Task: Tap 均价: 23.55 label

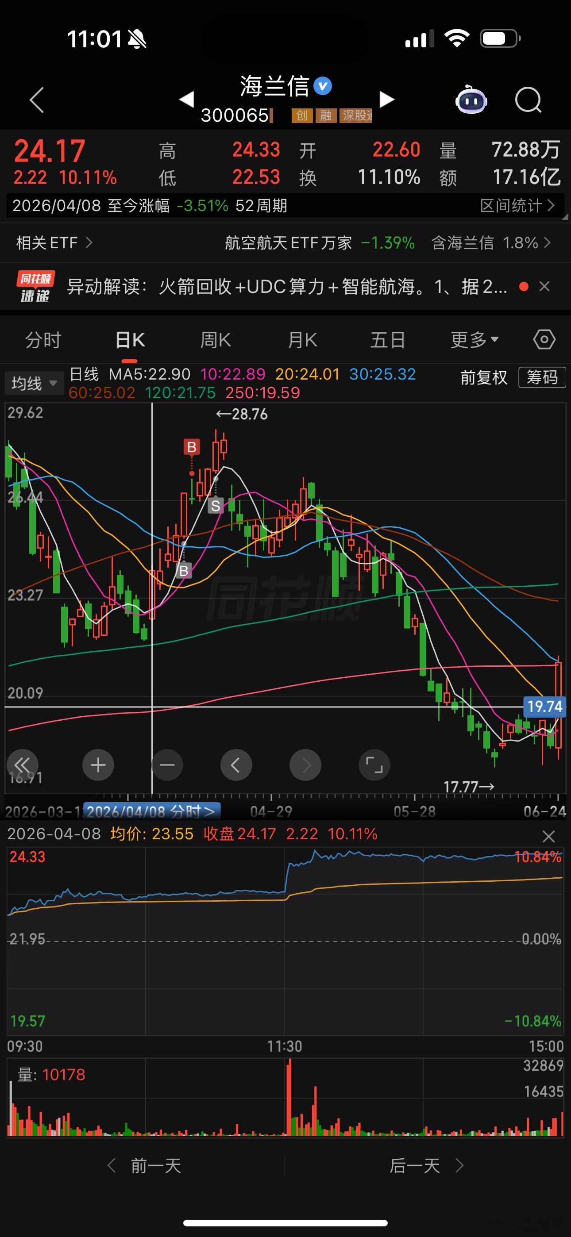Action: point(151,834)
